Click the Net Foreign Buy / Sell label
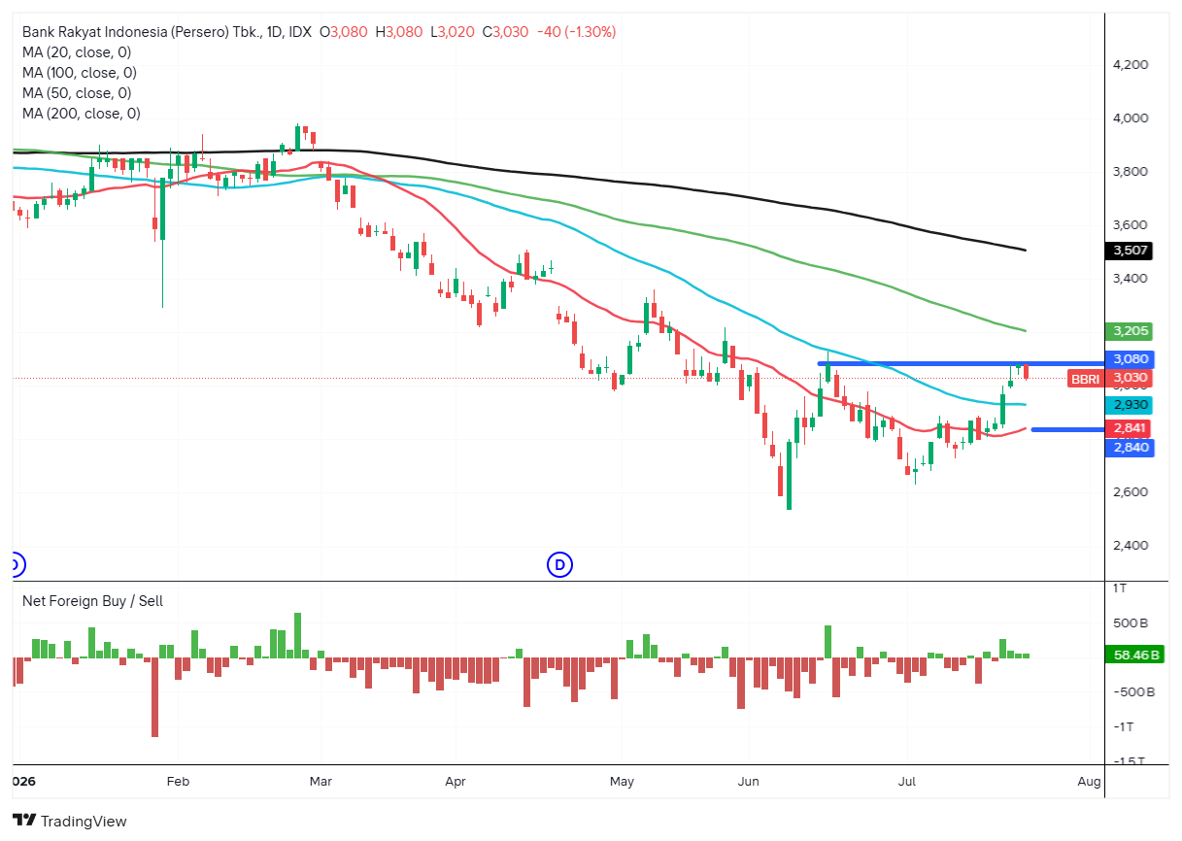The height and width of the screenshot is (841, 1182). [93, 601]
